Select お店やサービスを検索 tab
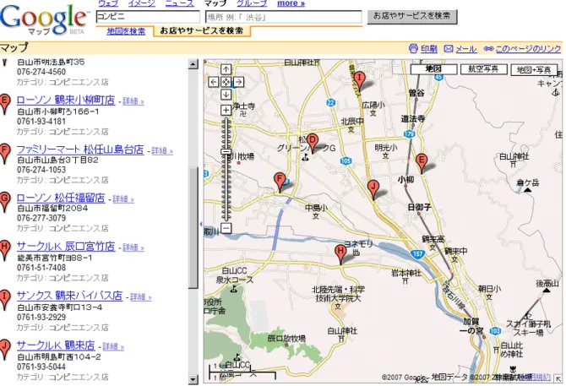Viewport: 566px width, 386px height. pyautogui.click(x=201, y=31)
